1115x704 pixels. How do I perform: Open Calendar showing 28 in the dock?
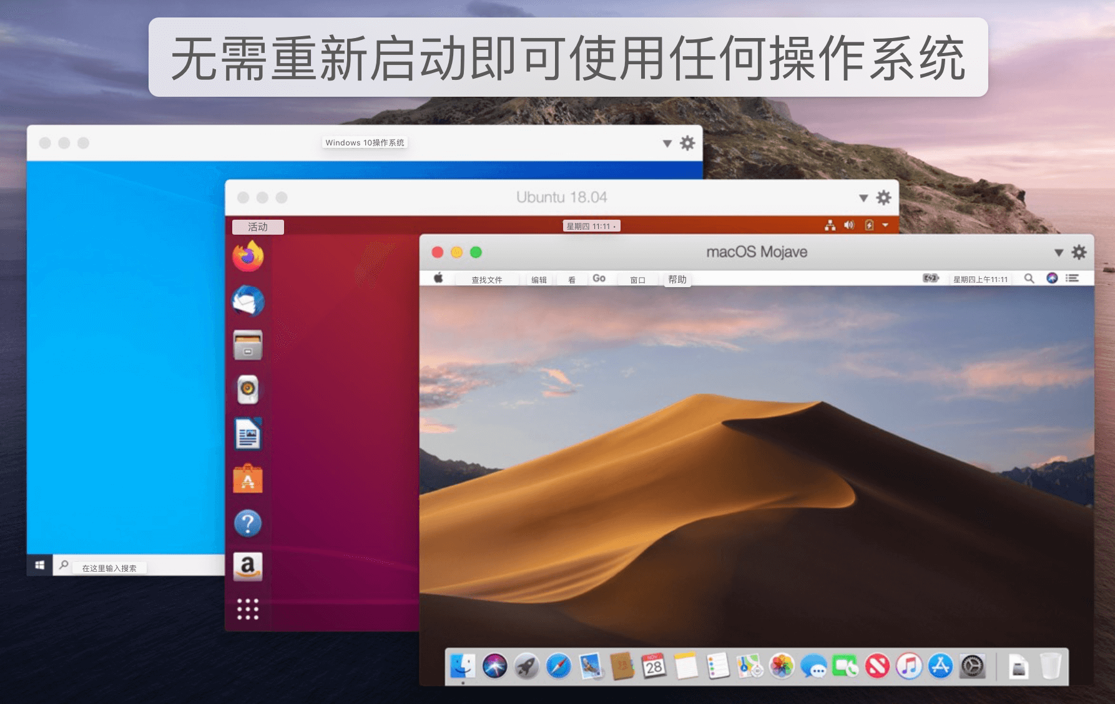coord(654,667)
